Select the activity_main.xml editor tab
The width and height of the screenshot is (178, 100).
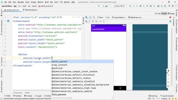12,10
